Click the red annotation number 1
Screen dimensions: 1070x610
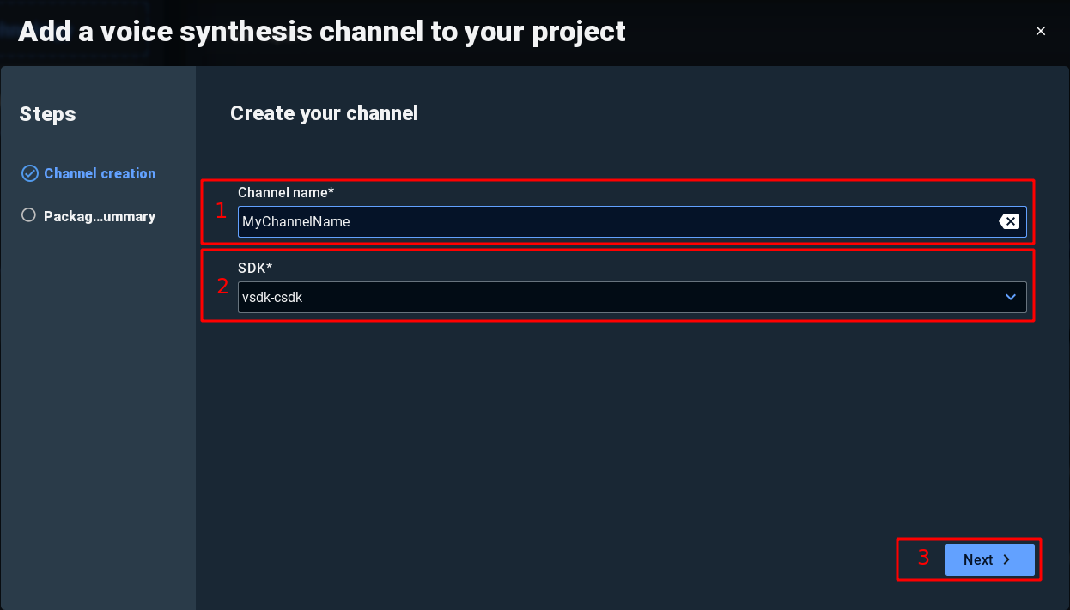221,211
